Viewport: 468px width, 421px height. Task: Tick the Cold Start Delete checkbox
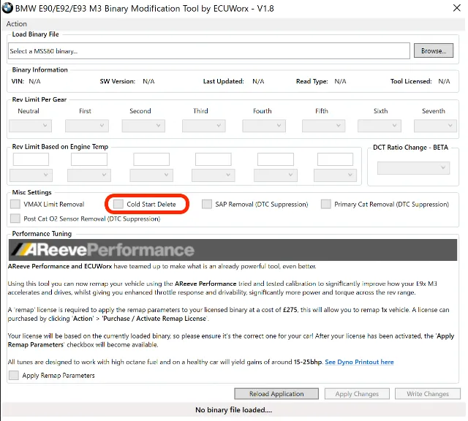(118, 204)
